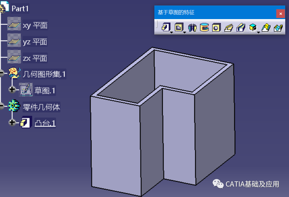The width and height of the screenshot is (289, 197).
Task: Select the Rib tool icon
Action: pos(228,27)
